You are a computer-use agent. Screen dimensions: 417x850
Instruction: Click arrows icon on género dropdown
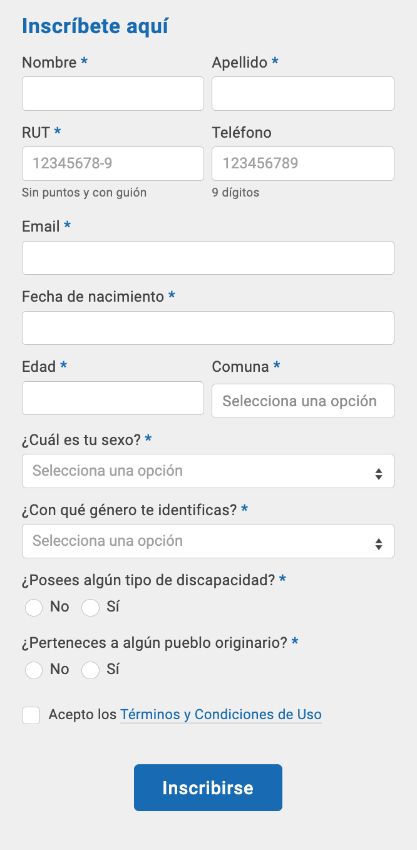(x=378, y=544)
